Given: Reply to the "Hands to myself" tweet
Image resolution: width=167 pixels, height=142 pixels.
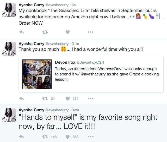Looking at the screenshot, I should click(22, 137).
